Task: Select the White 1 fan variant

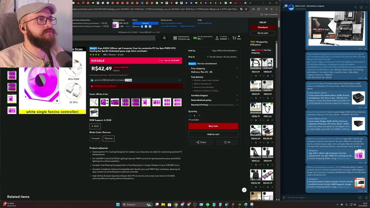Action: pos(146,102)
